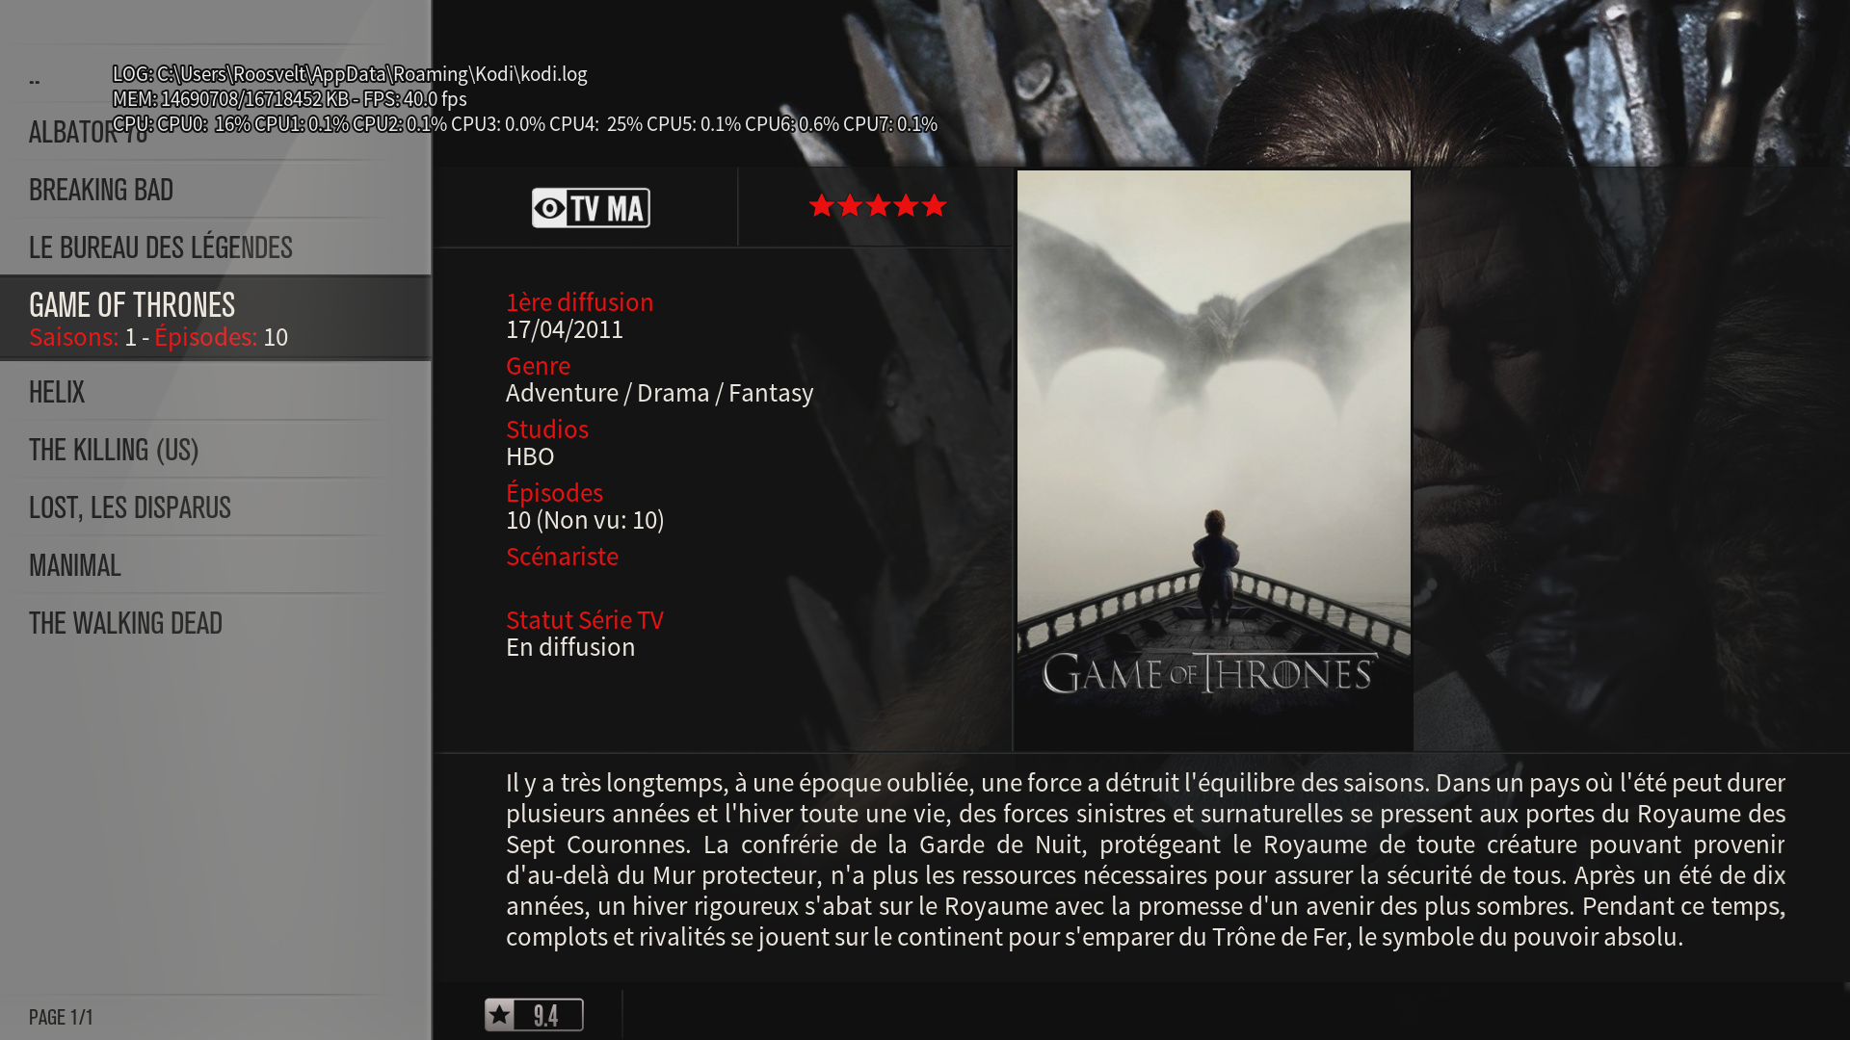Click the five red stars rating
Screen dimensions: 1850x1040
point(878,206)
